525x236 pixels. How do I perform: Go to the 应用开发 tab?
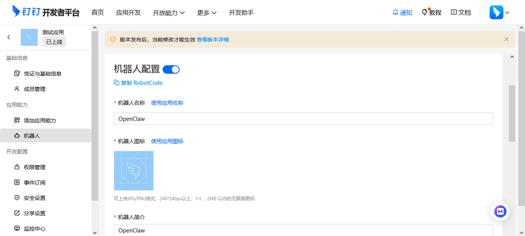(x=128, y=13)
